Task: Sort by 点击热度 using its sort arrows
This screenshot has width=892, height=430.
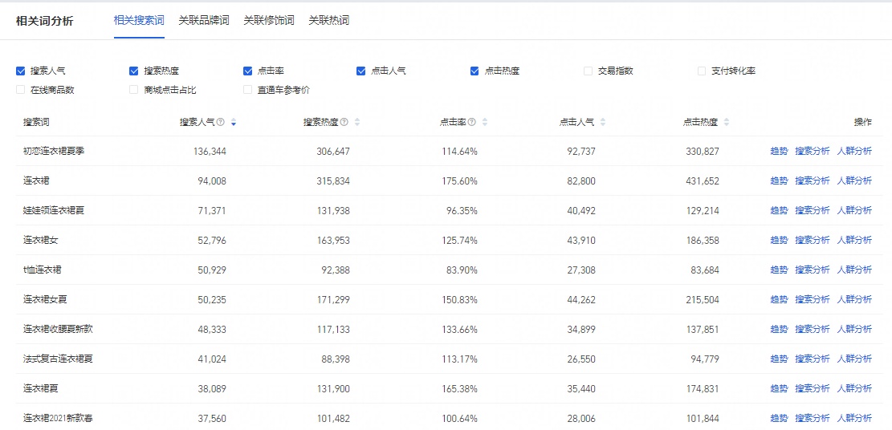Action: click(727, 123)
